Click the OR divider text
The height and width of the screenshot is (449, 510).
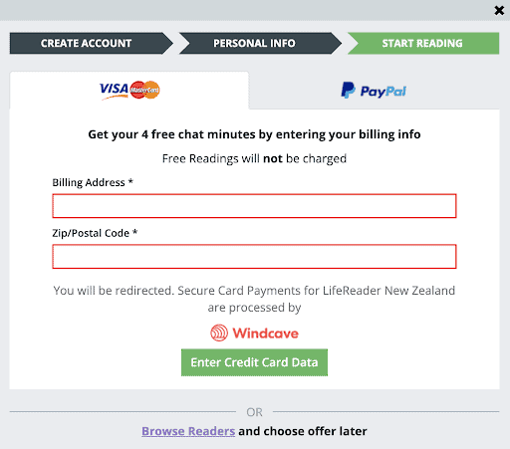pyautogui.click(x=254, y=412)
